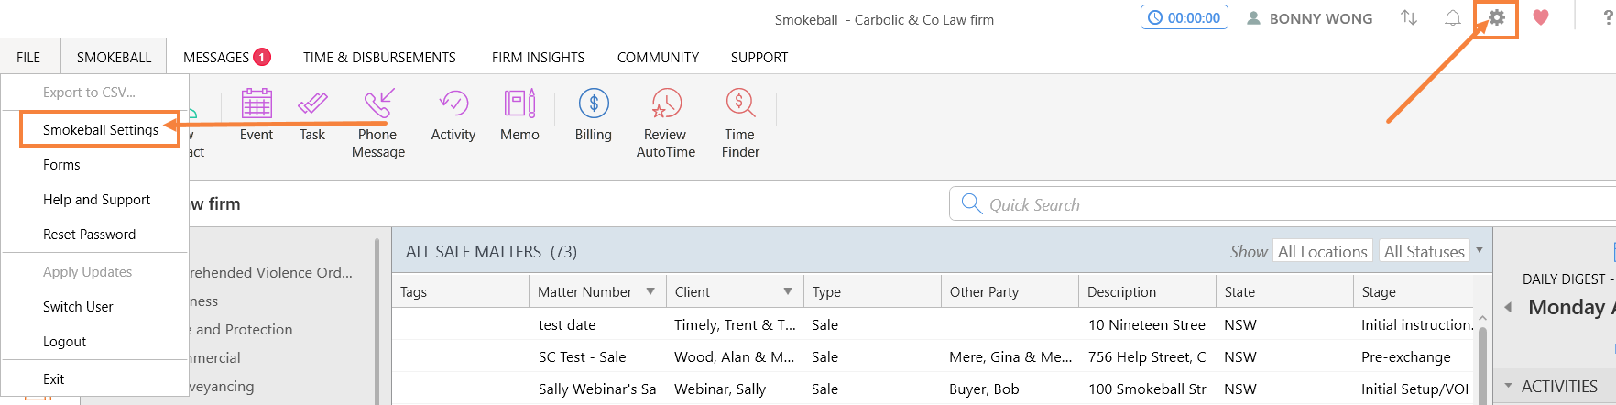Select 'rehended Violence Ord...' matter type
The image size is (1616, 405).
(x=270, y=272)
